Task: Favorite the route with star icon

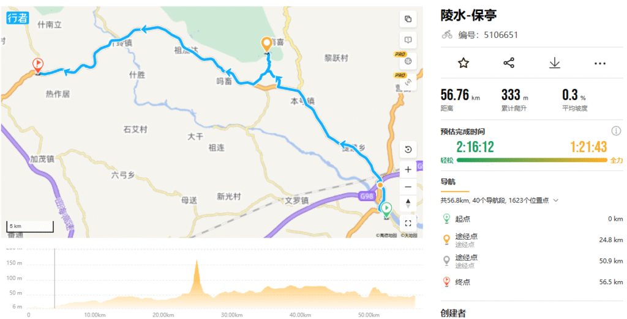Action: [464, 63]
